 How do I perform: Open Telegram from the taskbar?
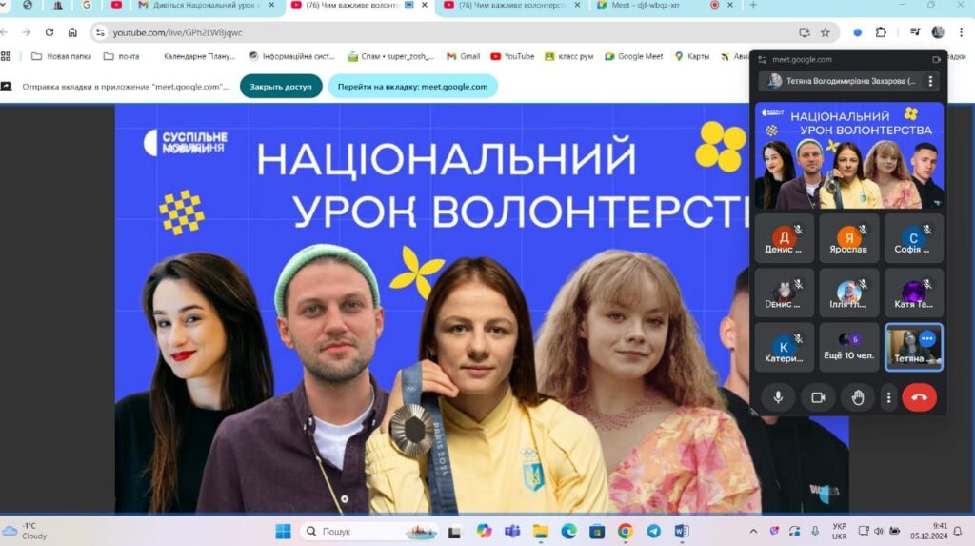(x=653, y=531)
